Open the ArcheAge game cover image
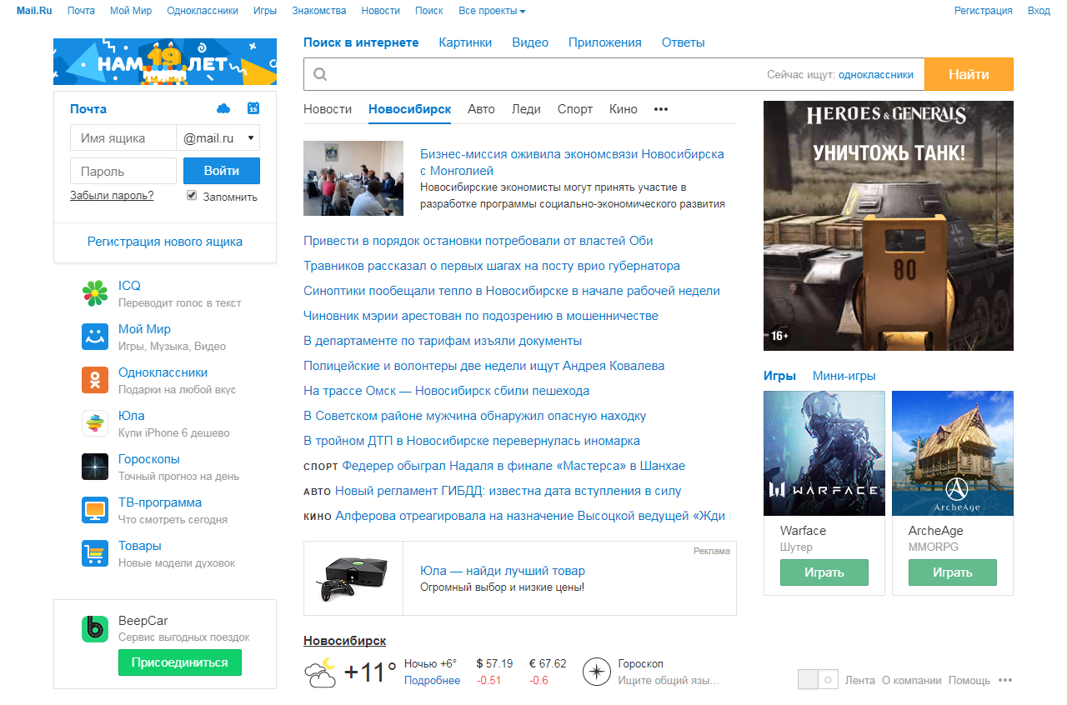This screenshot has width=1067, height=705. pyautogui.click(x=953, y=453)
